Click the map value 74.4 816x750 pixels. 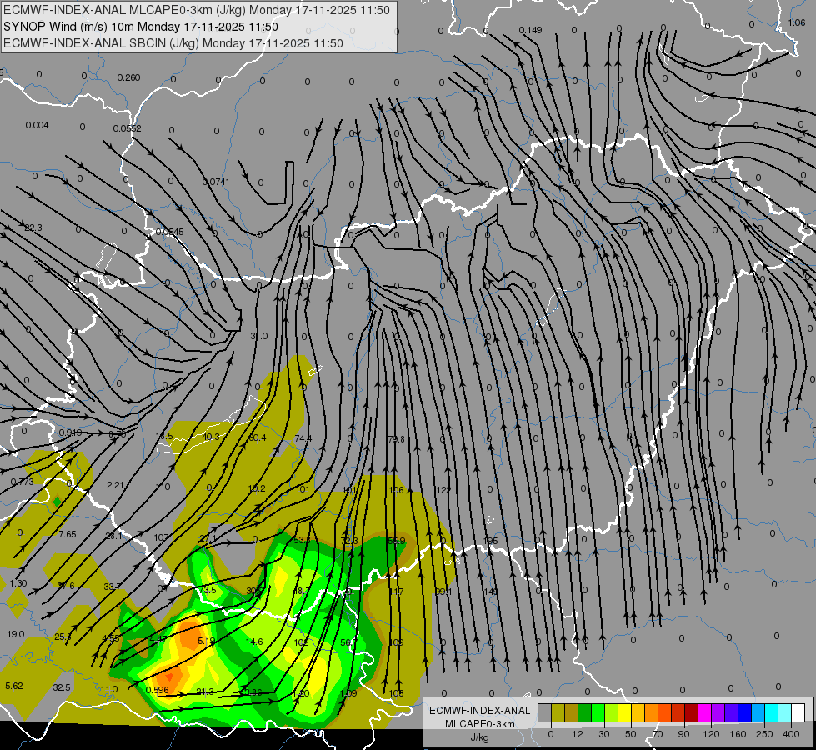tap(303, 438)
